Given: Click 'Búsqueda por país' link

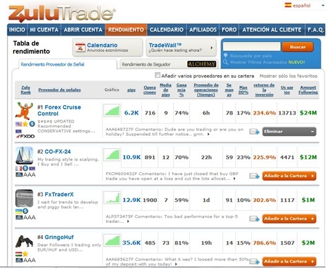Looking at the screenshot, I should tap(251, 56).
